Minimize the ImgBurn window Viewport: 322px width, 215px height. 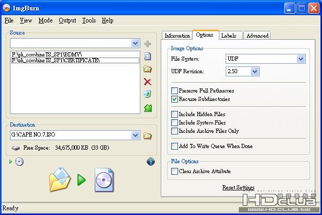coord(290,8)
